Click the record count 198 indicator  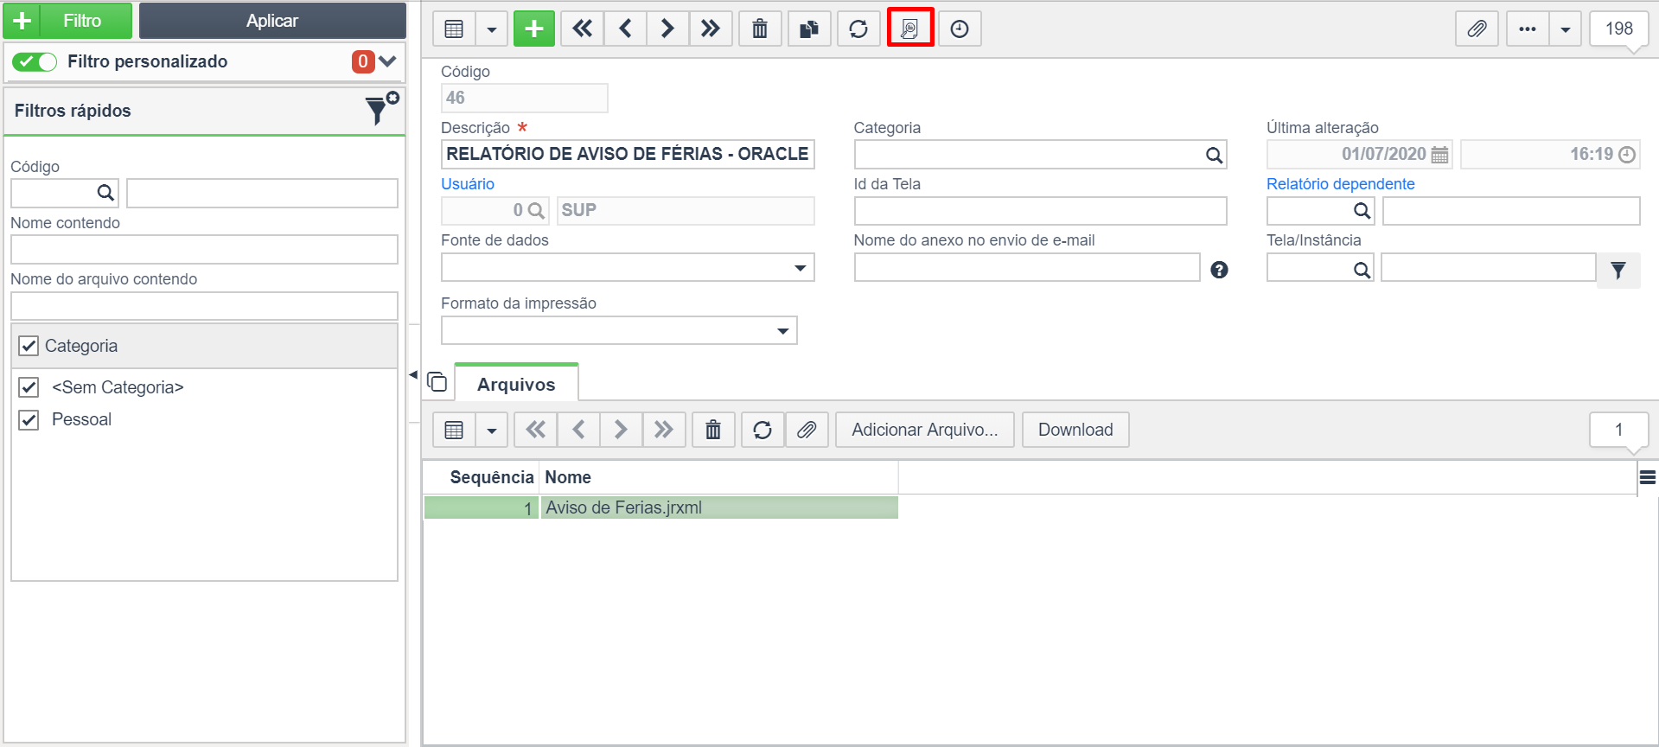1618,29
